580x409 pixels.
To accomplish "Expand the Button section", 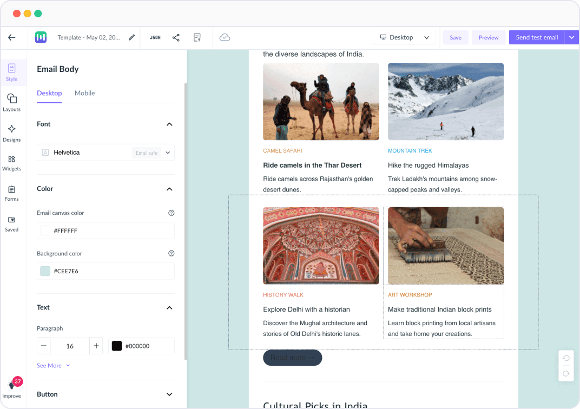I will coord(169,394).
